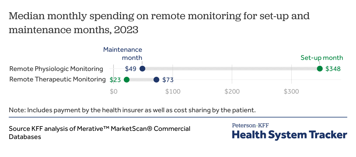Click the $200 axis tick label
Screen dimensions: 356x157
point(232,92)
